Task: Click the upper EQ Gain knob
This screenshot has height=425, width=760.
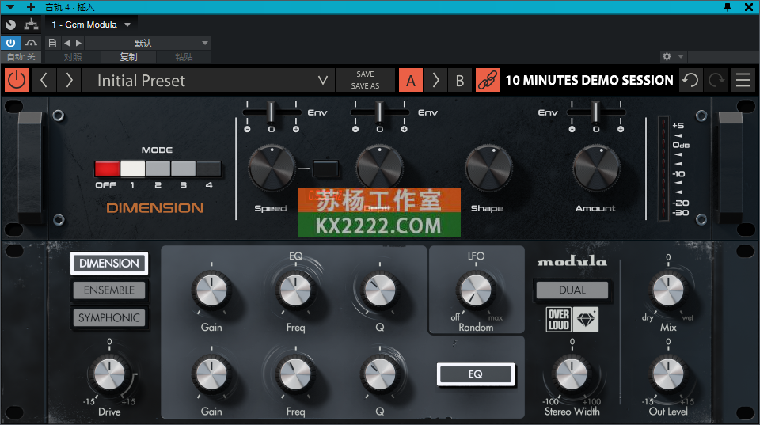Action: pyautogui.click(x=211, y=290)
